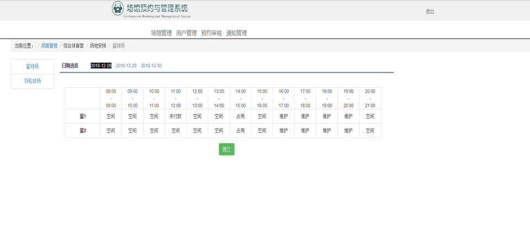530x228 pixels.
Task: Select 篮2 slot at 08:00 (空闲)
Action: 111,131
